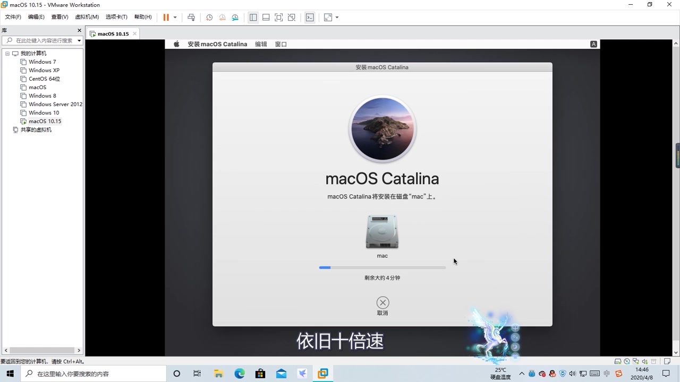Take a snapshot of the virtual machine
680x382 pixels.
(x=209, y=17)
